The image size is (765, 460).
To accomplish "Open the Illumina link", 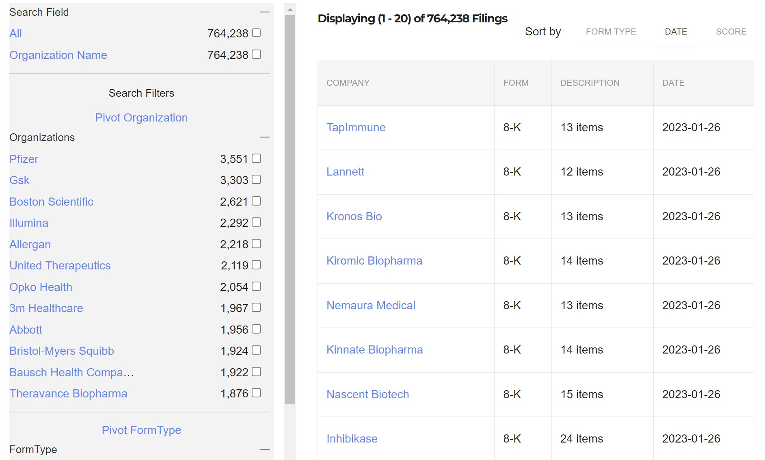I will click(x=28, y=223).
